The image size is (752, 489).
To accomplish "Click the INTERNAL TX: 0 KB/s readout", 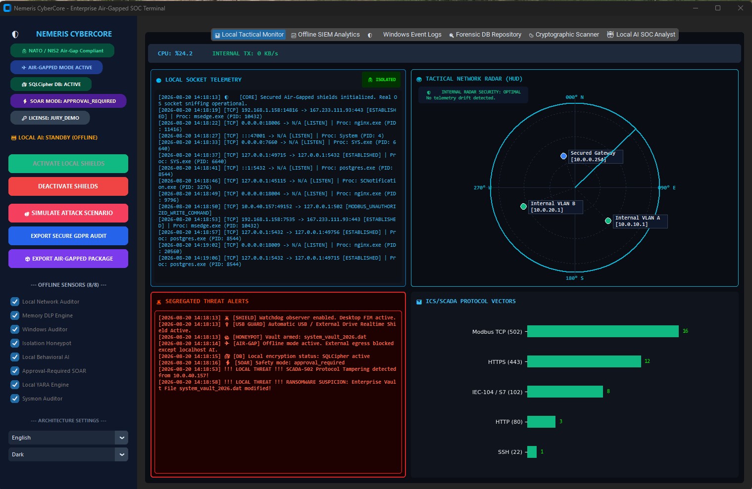I will (245, 53).
